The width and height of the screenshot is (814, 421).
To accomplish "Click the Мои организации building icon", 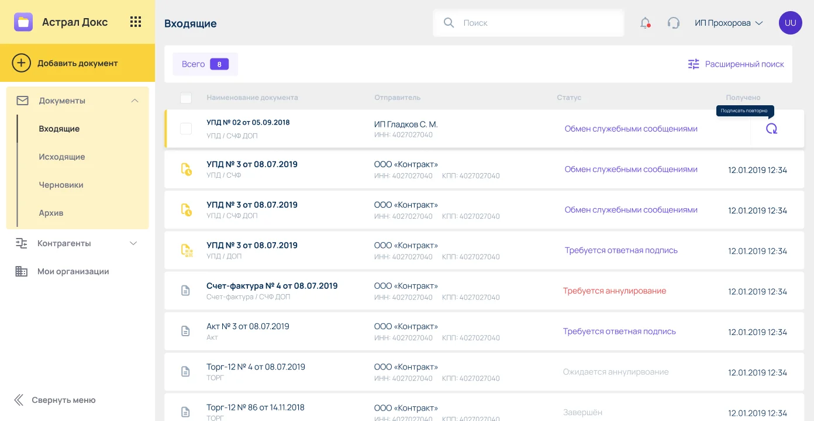I will 22,271.
